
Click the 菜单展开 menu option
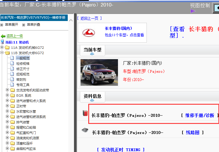pyautogui.click(x=12, y=25)
